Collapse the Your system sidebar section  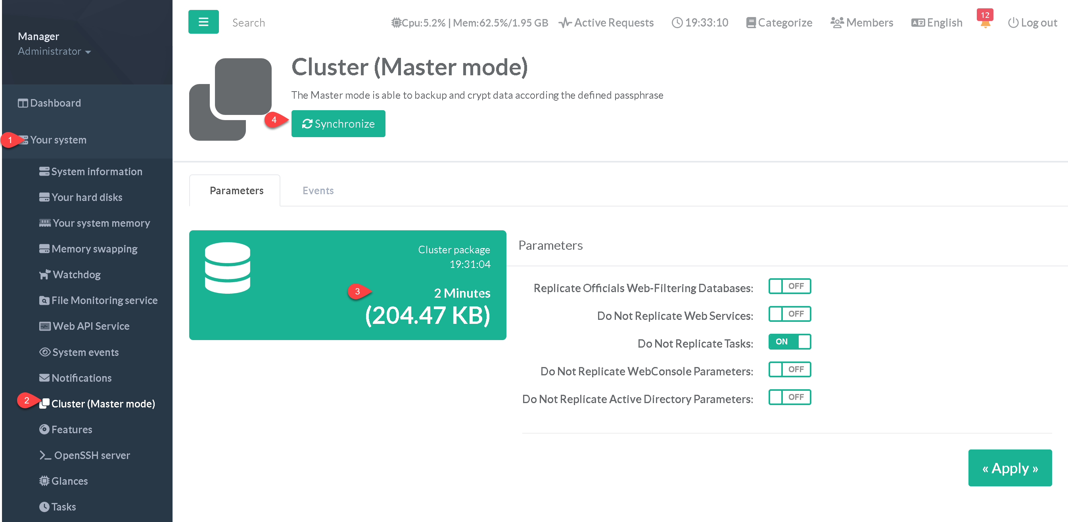point(58,140)
